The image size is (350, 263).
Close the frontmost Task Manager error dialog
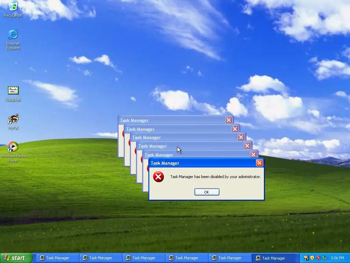259,163
